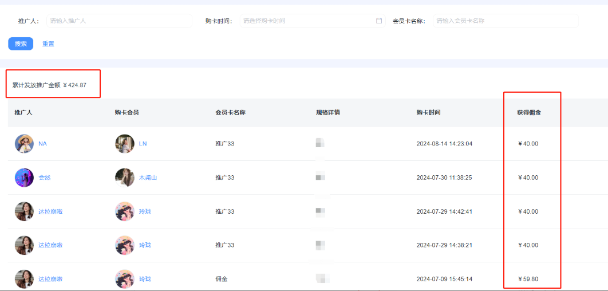
Task: Click 达拉崩啦 avatar in the 14:42:41 row
Action: (x=24, y=211)
